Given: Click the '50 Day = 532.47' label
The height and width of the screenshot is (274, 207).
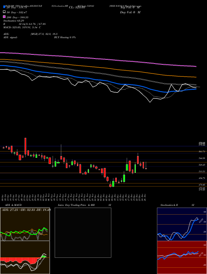Looking at the screenshot, I should [x=17, y=12].
